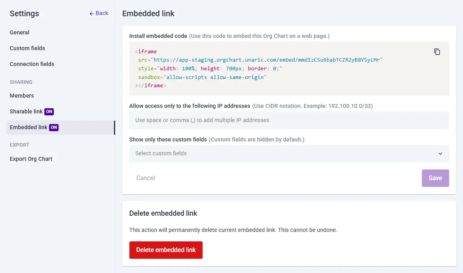
Task: Copy the embedded iframe code
Action: point(437,52)
